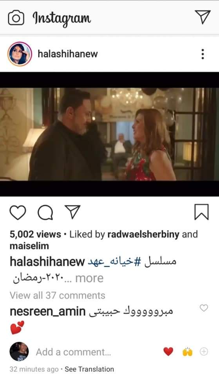Screen dimensions: 219x377
Task: Tap the halashihanew profile picture
Action: click(x=20, y=54)
